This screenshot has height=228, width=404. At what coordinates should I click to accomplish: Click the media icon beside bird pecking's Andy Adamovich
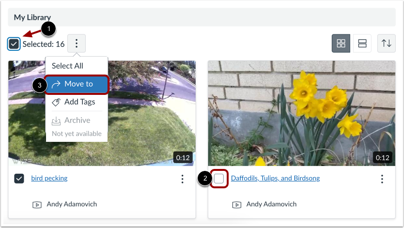(37, 205)
